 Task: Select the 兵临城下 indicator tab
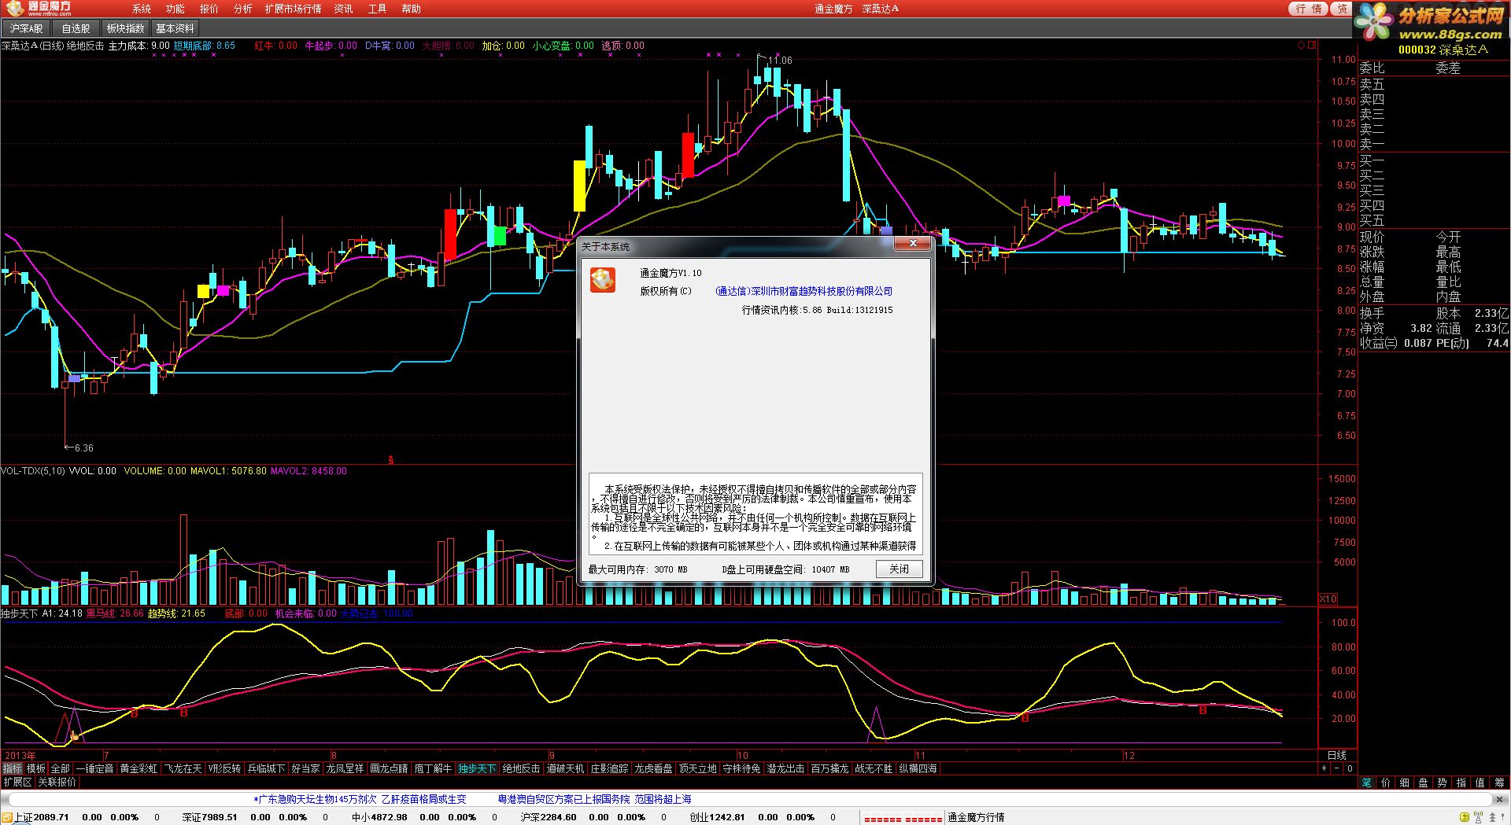(x=266, y=768)
